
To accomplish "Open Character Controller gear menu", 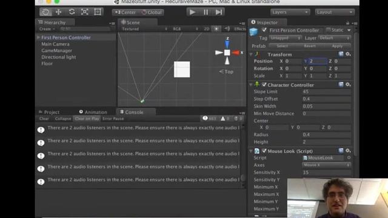I will coord(348,85).
